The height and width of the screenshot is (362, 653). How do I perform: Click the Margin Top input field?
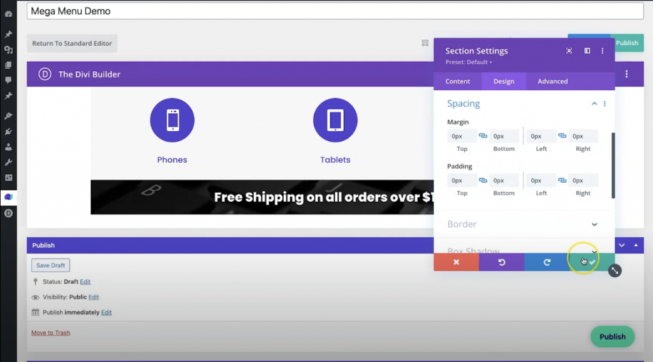pyautogui.click(x=462, y=136)
